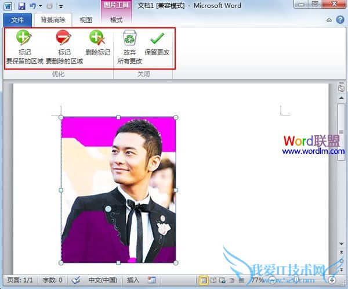Click the proofing check icon in status bar
This screenshot has height=289, width=348.
coord(76,280)
